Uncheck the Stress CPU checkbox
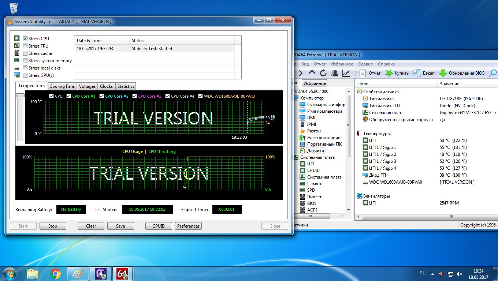This screenshot has width=498, height=281. click(x=25, y=39)
